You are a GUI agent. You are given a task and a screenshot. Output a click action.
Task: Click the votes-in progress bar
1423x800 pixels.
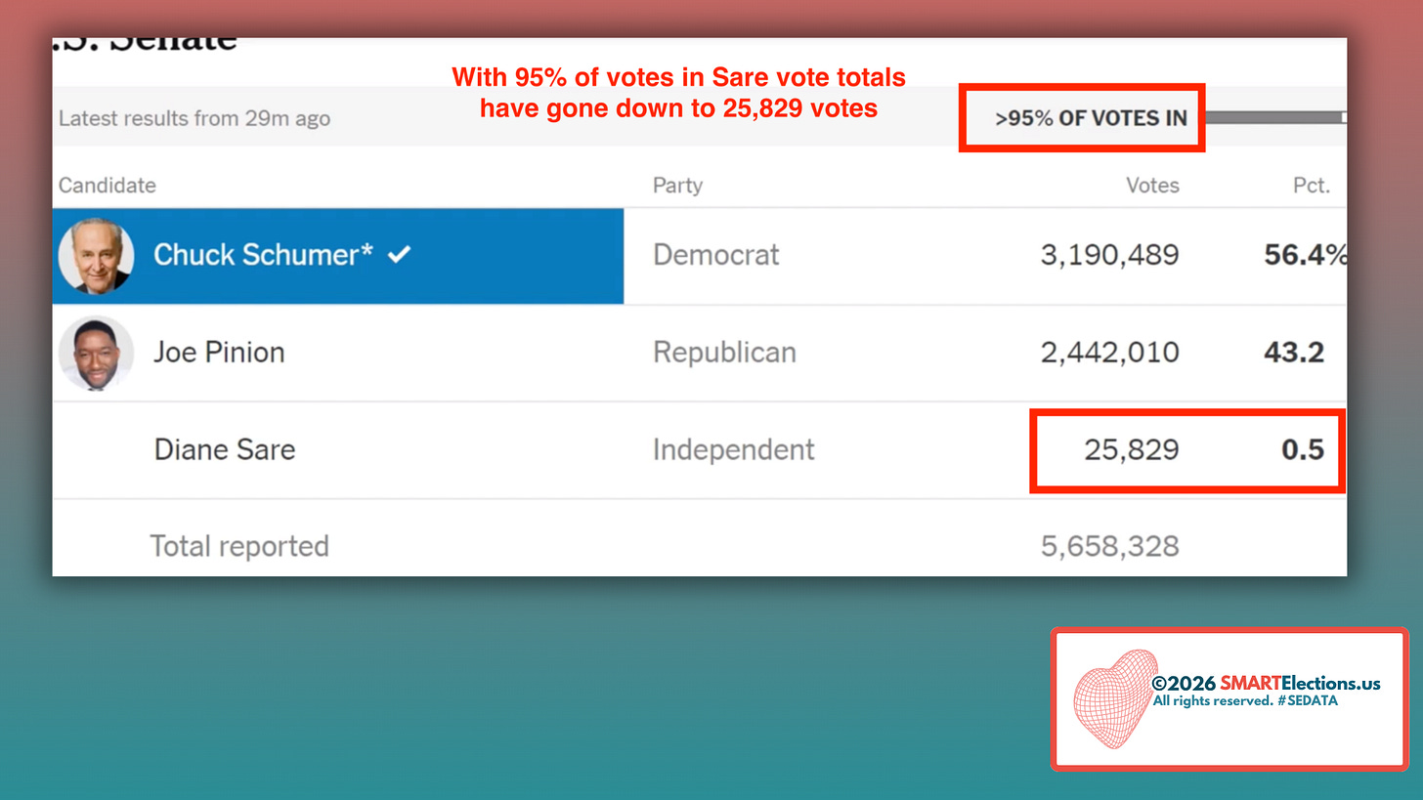[x=1275, y=117]
